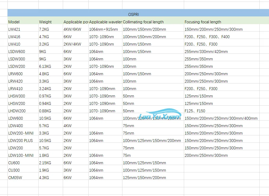The image size is (269, 196).
Task: Click the 3.24KG weight cell
Action: pyautogui.click(x=51, y=87)
